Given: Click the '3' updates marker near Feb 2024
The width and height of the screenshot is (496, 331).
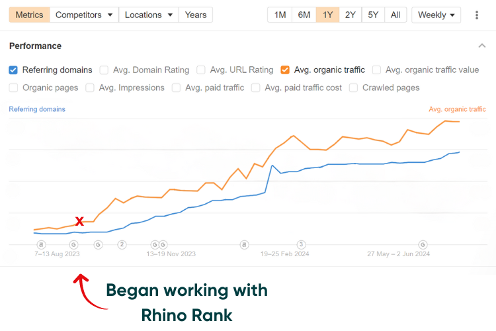Looking at the screenshot, I should tap(301, 244).
